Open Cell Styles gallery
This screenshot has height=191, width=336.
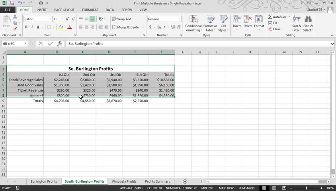click(223, 23)
